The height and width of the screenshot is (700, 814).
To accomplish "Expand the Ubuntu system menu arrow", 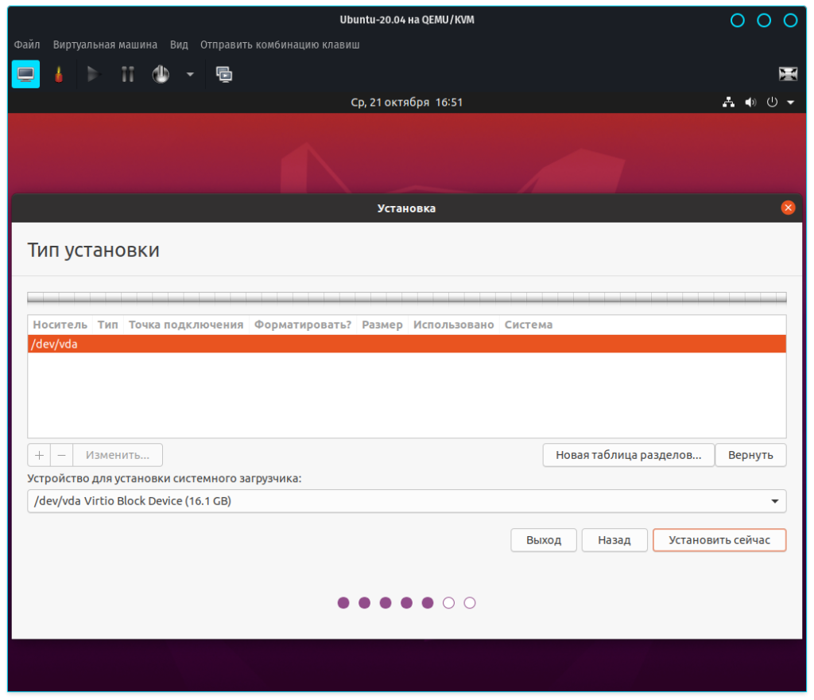I will click(x=790, y=103).
